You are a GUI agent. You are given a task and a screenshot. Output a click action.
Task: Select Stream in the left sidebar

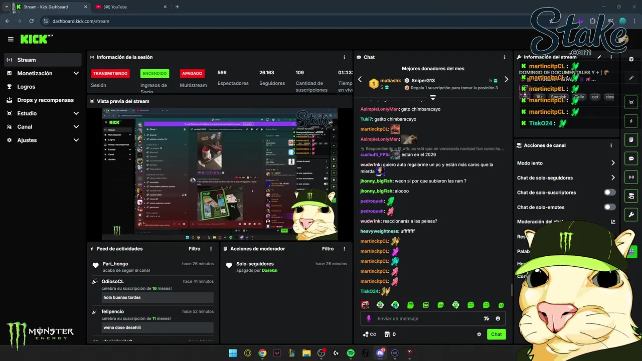click(43, 60)
